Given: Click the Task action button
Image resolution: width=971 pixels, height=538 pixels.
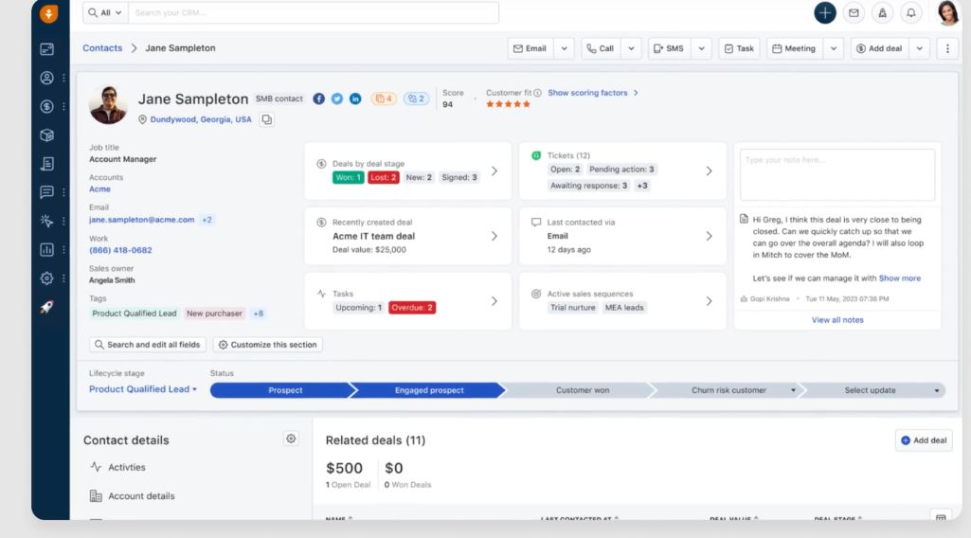Looking at the screenshot, I should (740, 48).
